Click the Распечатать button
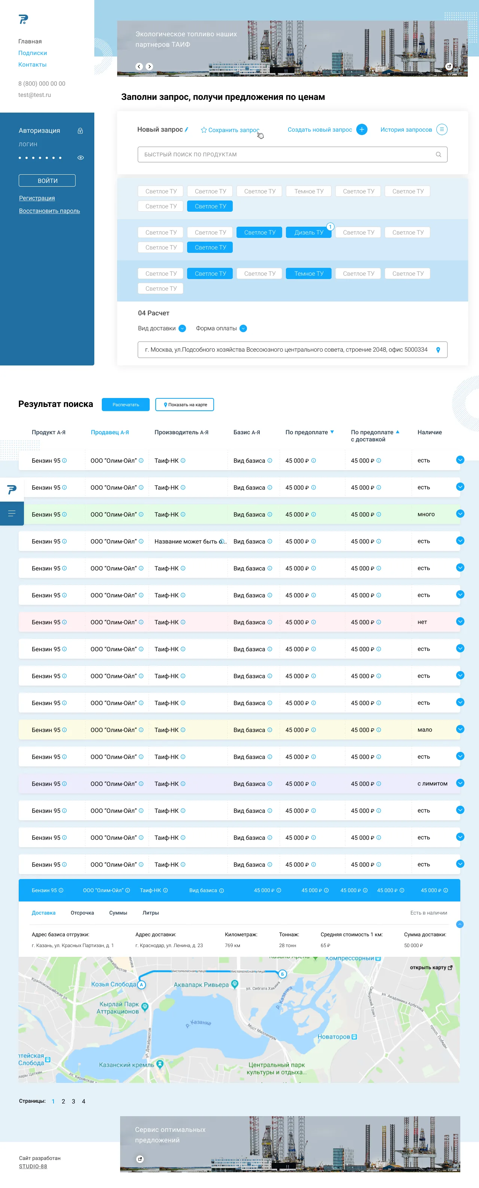Image resolution: width=479 pixels, height=1188 pixels. point(125,404)
